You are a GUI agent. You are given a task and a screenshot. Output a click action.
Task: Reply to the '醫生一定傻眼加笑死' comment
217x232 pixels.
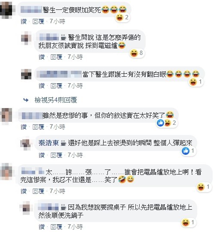click(38, 21)
